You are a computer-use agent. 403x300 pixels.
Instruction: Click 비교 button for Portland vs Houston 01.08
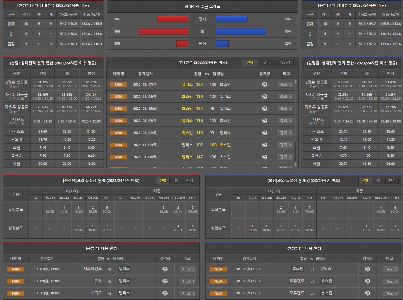pos(390,281)
